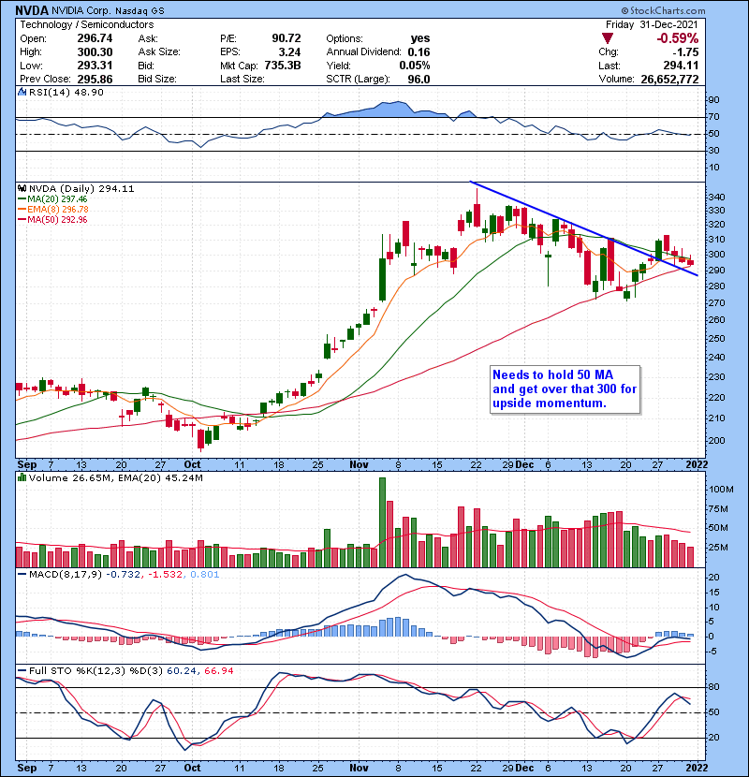The height and width of the screenshot is (777, 749).
Task: Click the MACD histogram value 0.801
Action: coord(205,575)
